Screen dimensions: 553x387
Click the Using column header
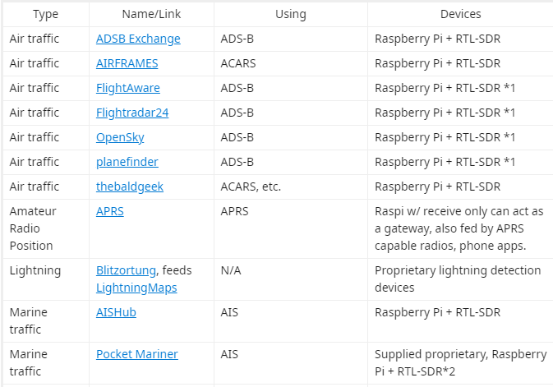[291, 14]
